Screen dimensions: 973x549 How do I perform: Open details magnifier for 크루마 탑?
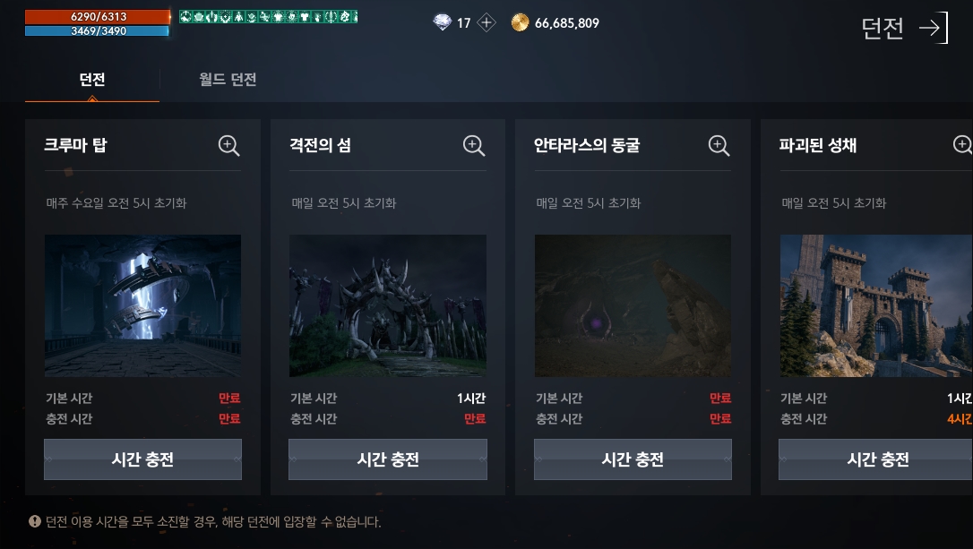[x=228, y=146]
